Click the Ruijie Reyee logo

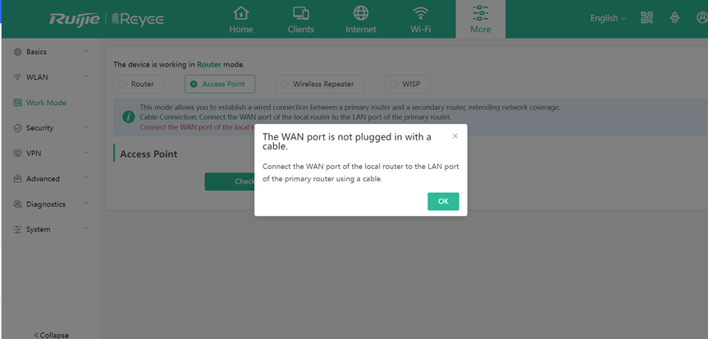(107, 19)
